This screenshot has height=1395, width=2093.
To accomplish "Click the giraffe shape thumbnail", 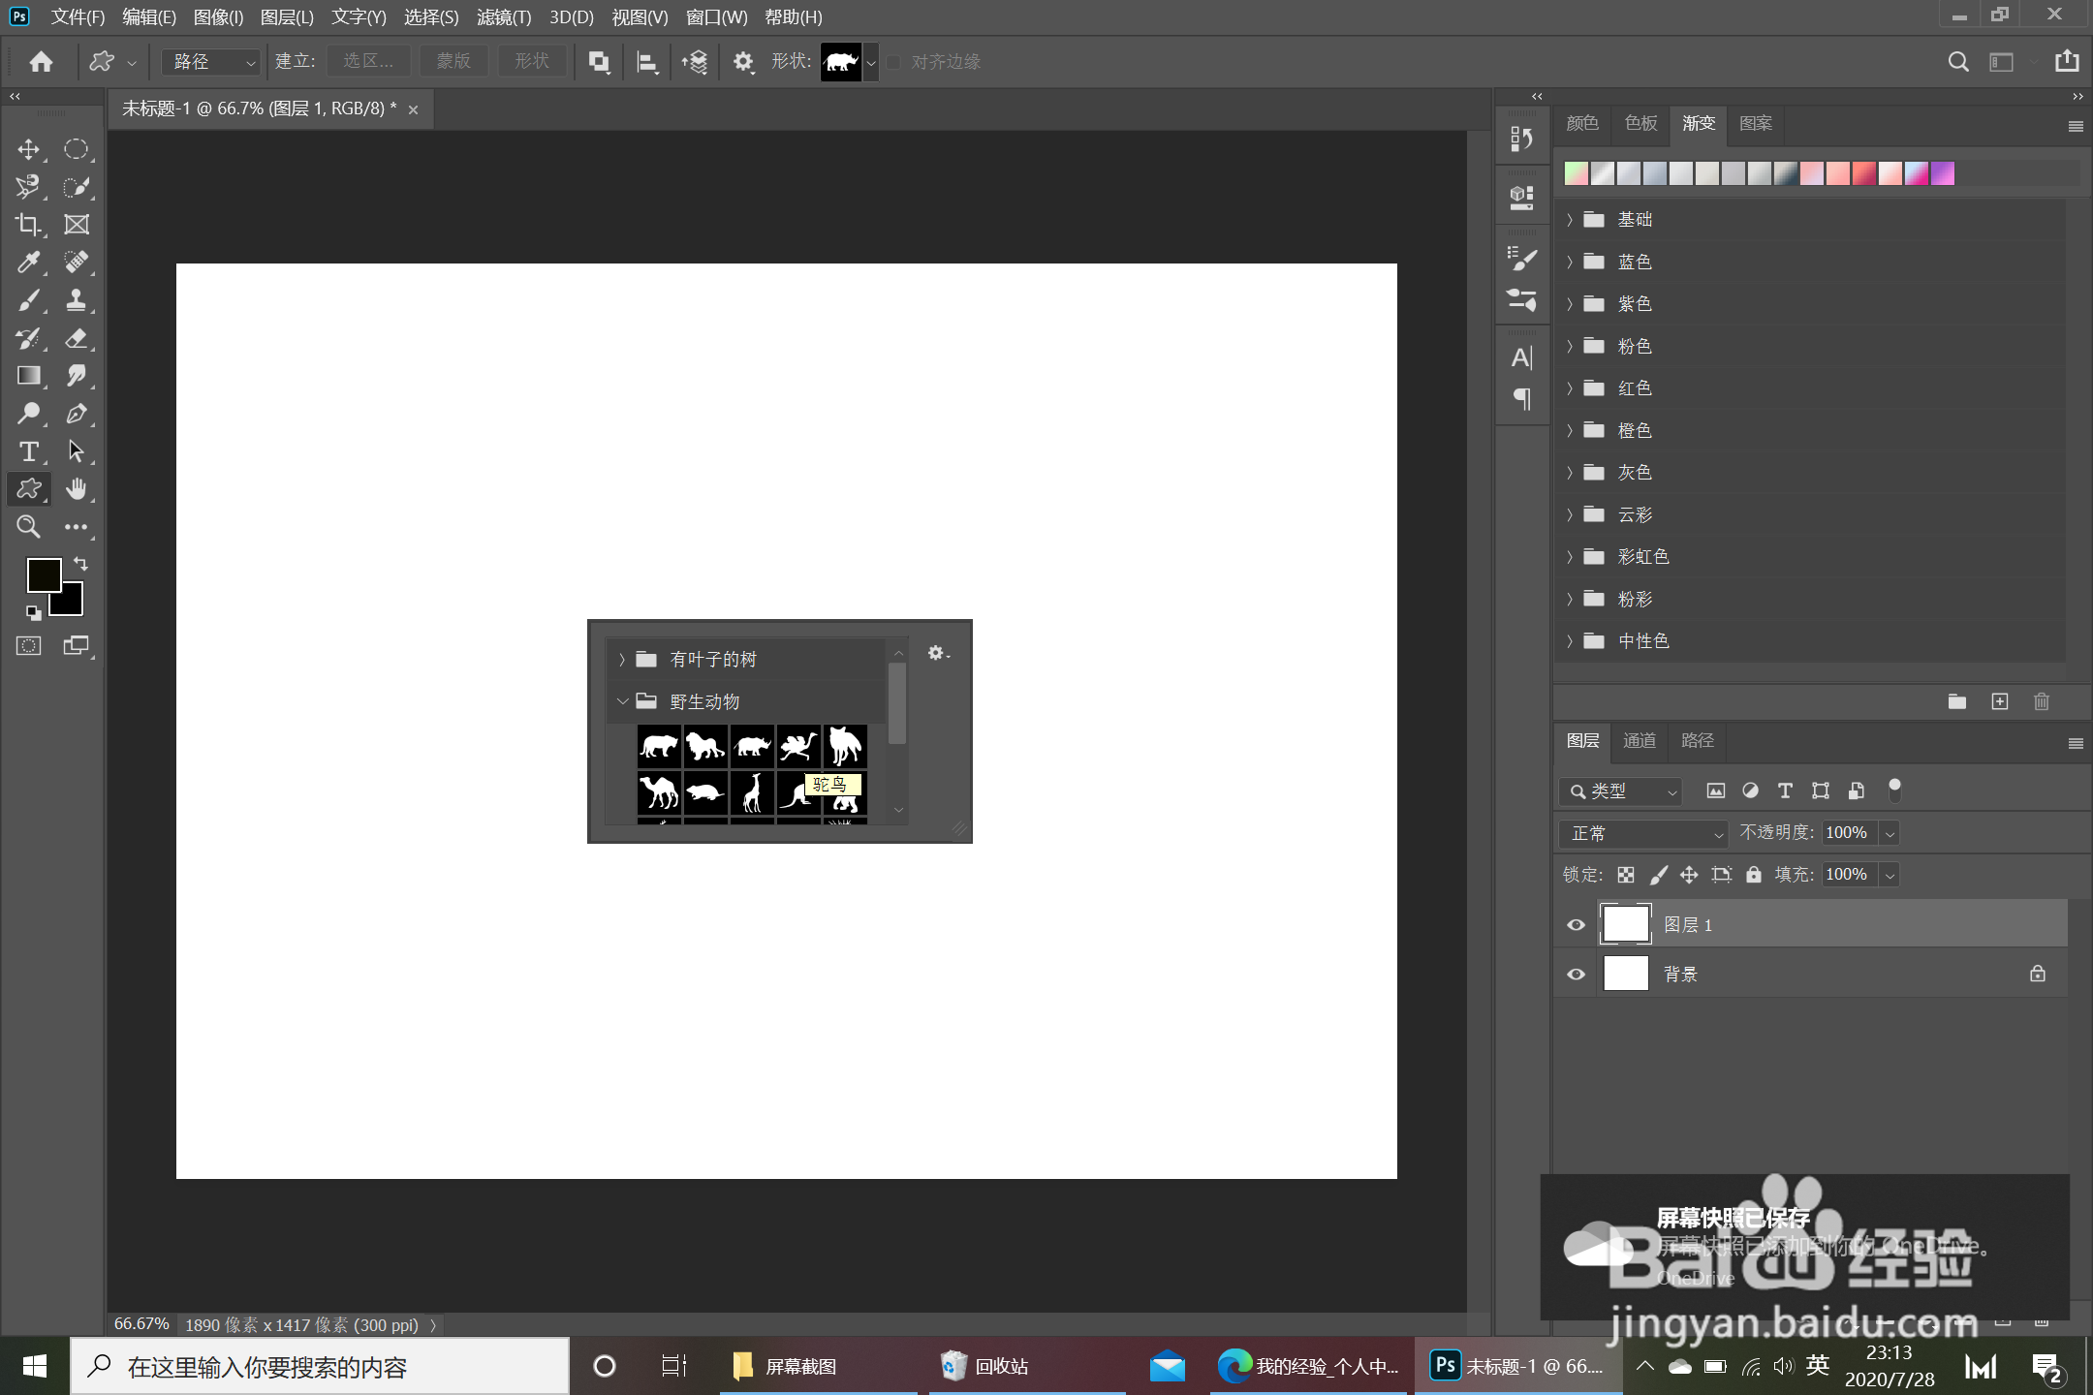I will tap(752, 792).
